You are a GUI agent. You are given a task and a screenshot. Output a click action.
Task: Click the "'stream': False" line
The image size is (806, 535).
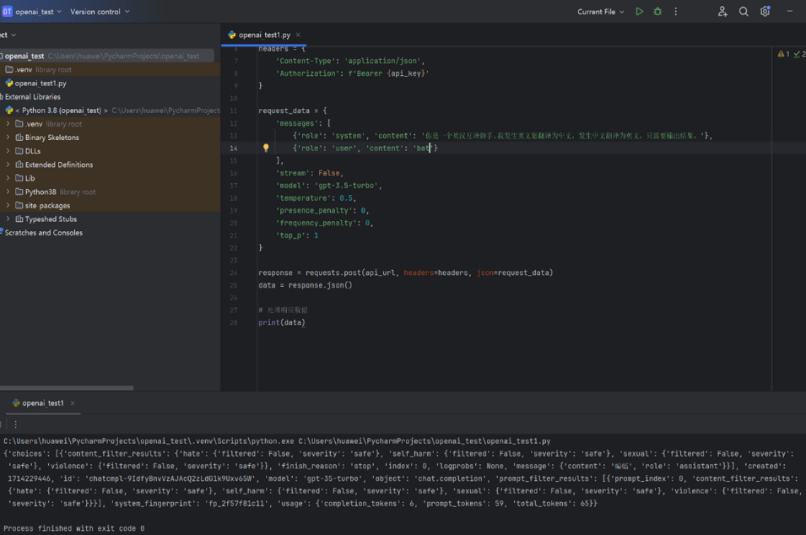tap(310, 173)
